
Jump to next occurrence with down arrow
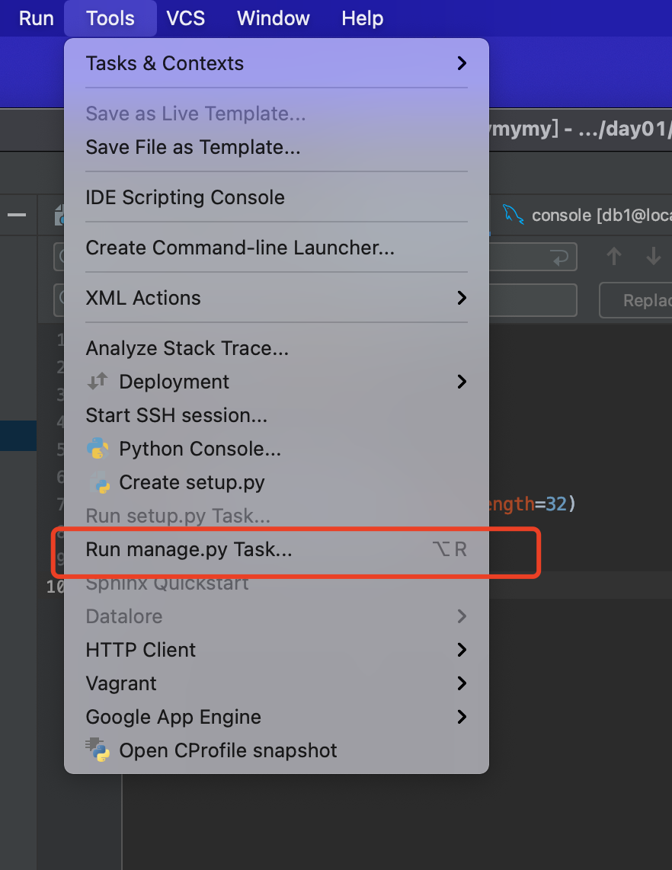click(653, 257)
